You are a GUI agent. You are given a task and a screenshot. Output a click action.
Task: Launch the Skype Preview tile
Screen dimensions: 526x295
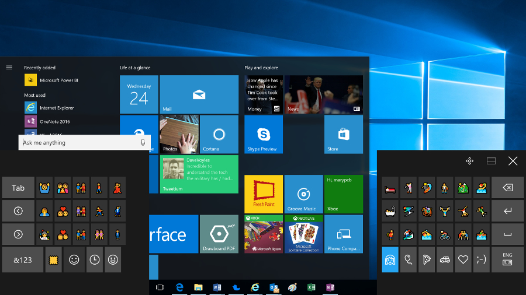click(264, 134)
